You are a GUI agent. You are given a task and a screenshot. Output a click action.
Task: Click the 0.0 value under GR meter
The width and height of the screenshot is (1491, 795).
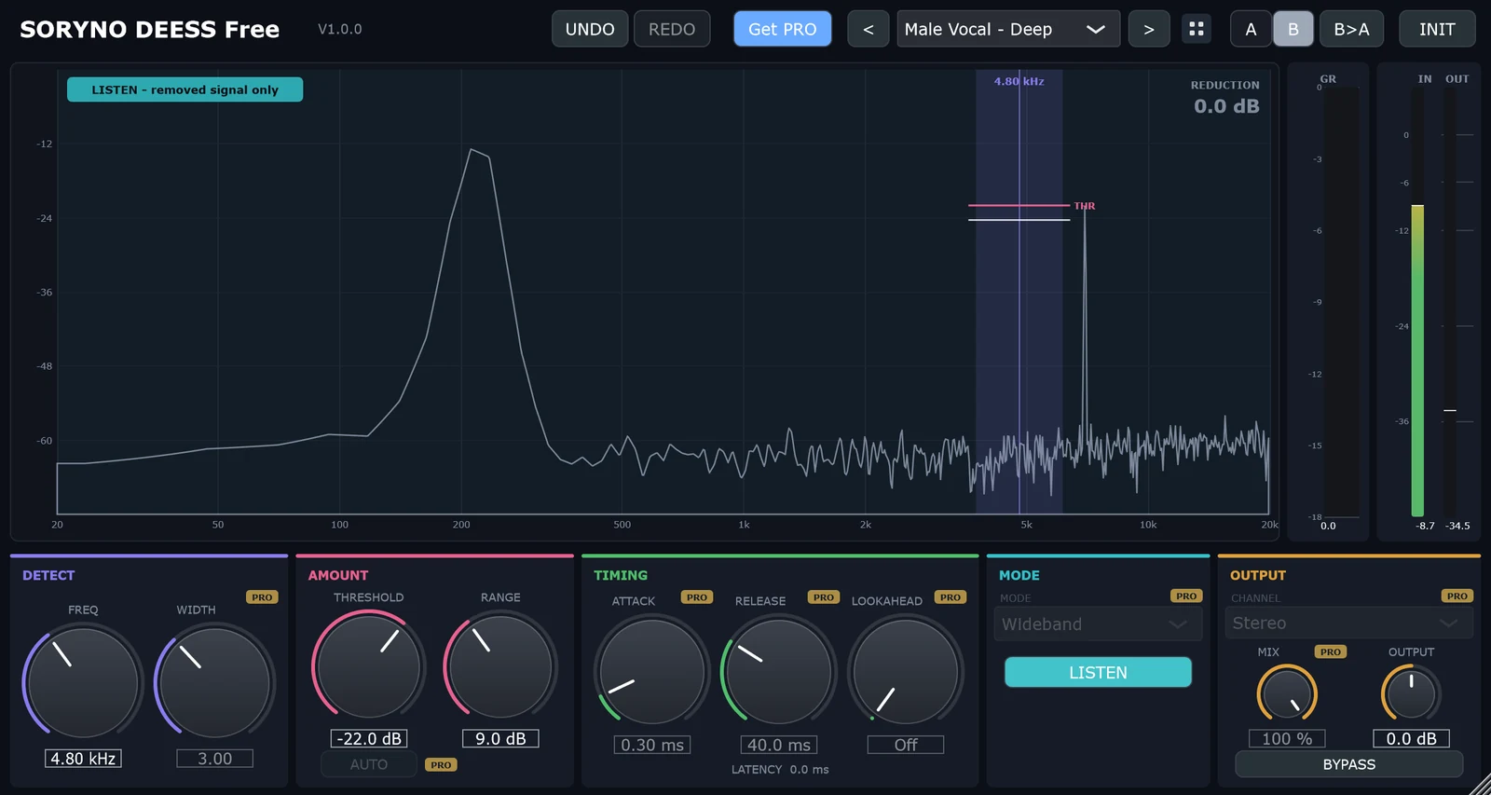tap(1328, 526)
